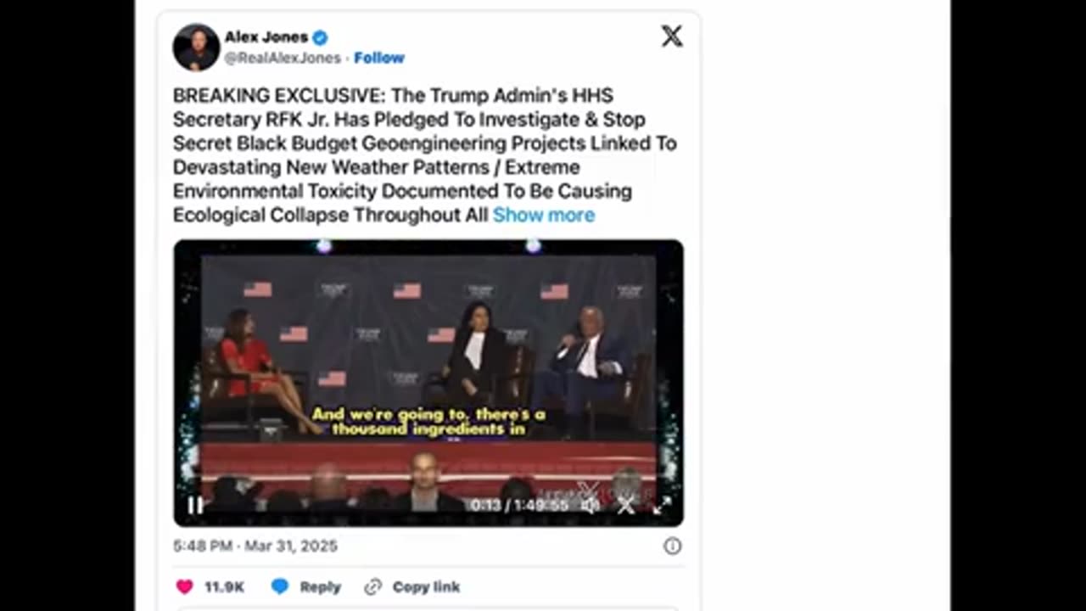The height and width of the screenshot is (611, 1086).
Task: Open the @RealAlexJones handle link
Action: coord(283,58)
